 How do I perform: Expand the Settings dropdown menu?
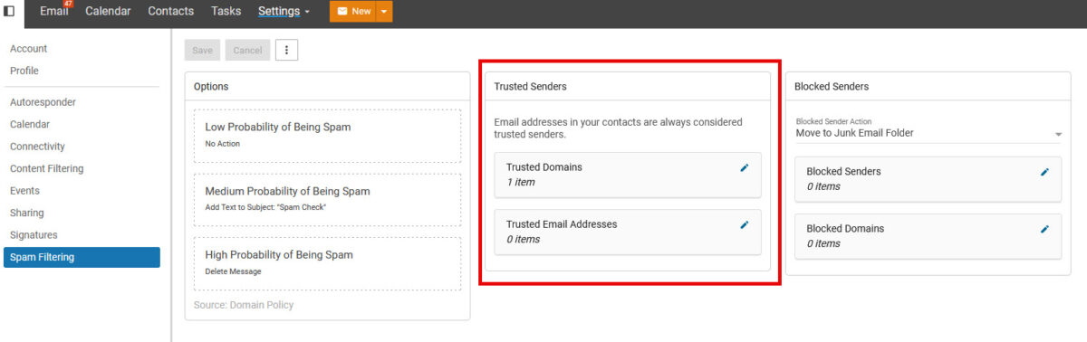coord(284,11)
